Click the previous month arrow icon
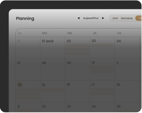This screenshot has width=142, height=113. tap(78, 18)
